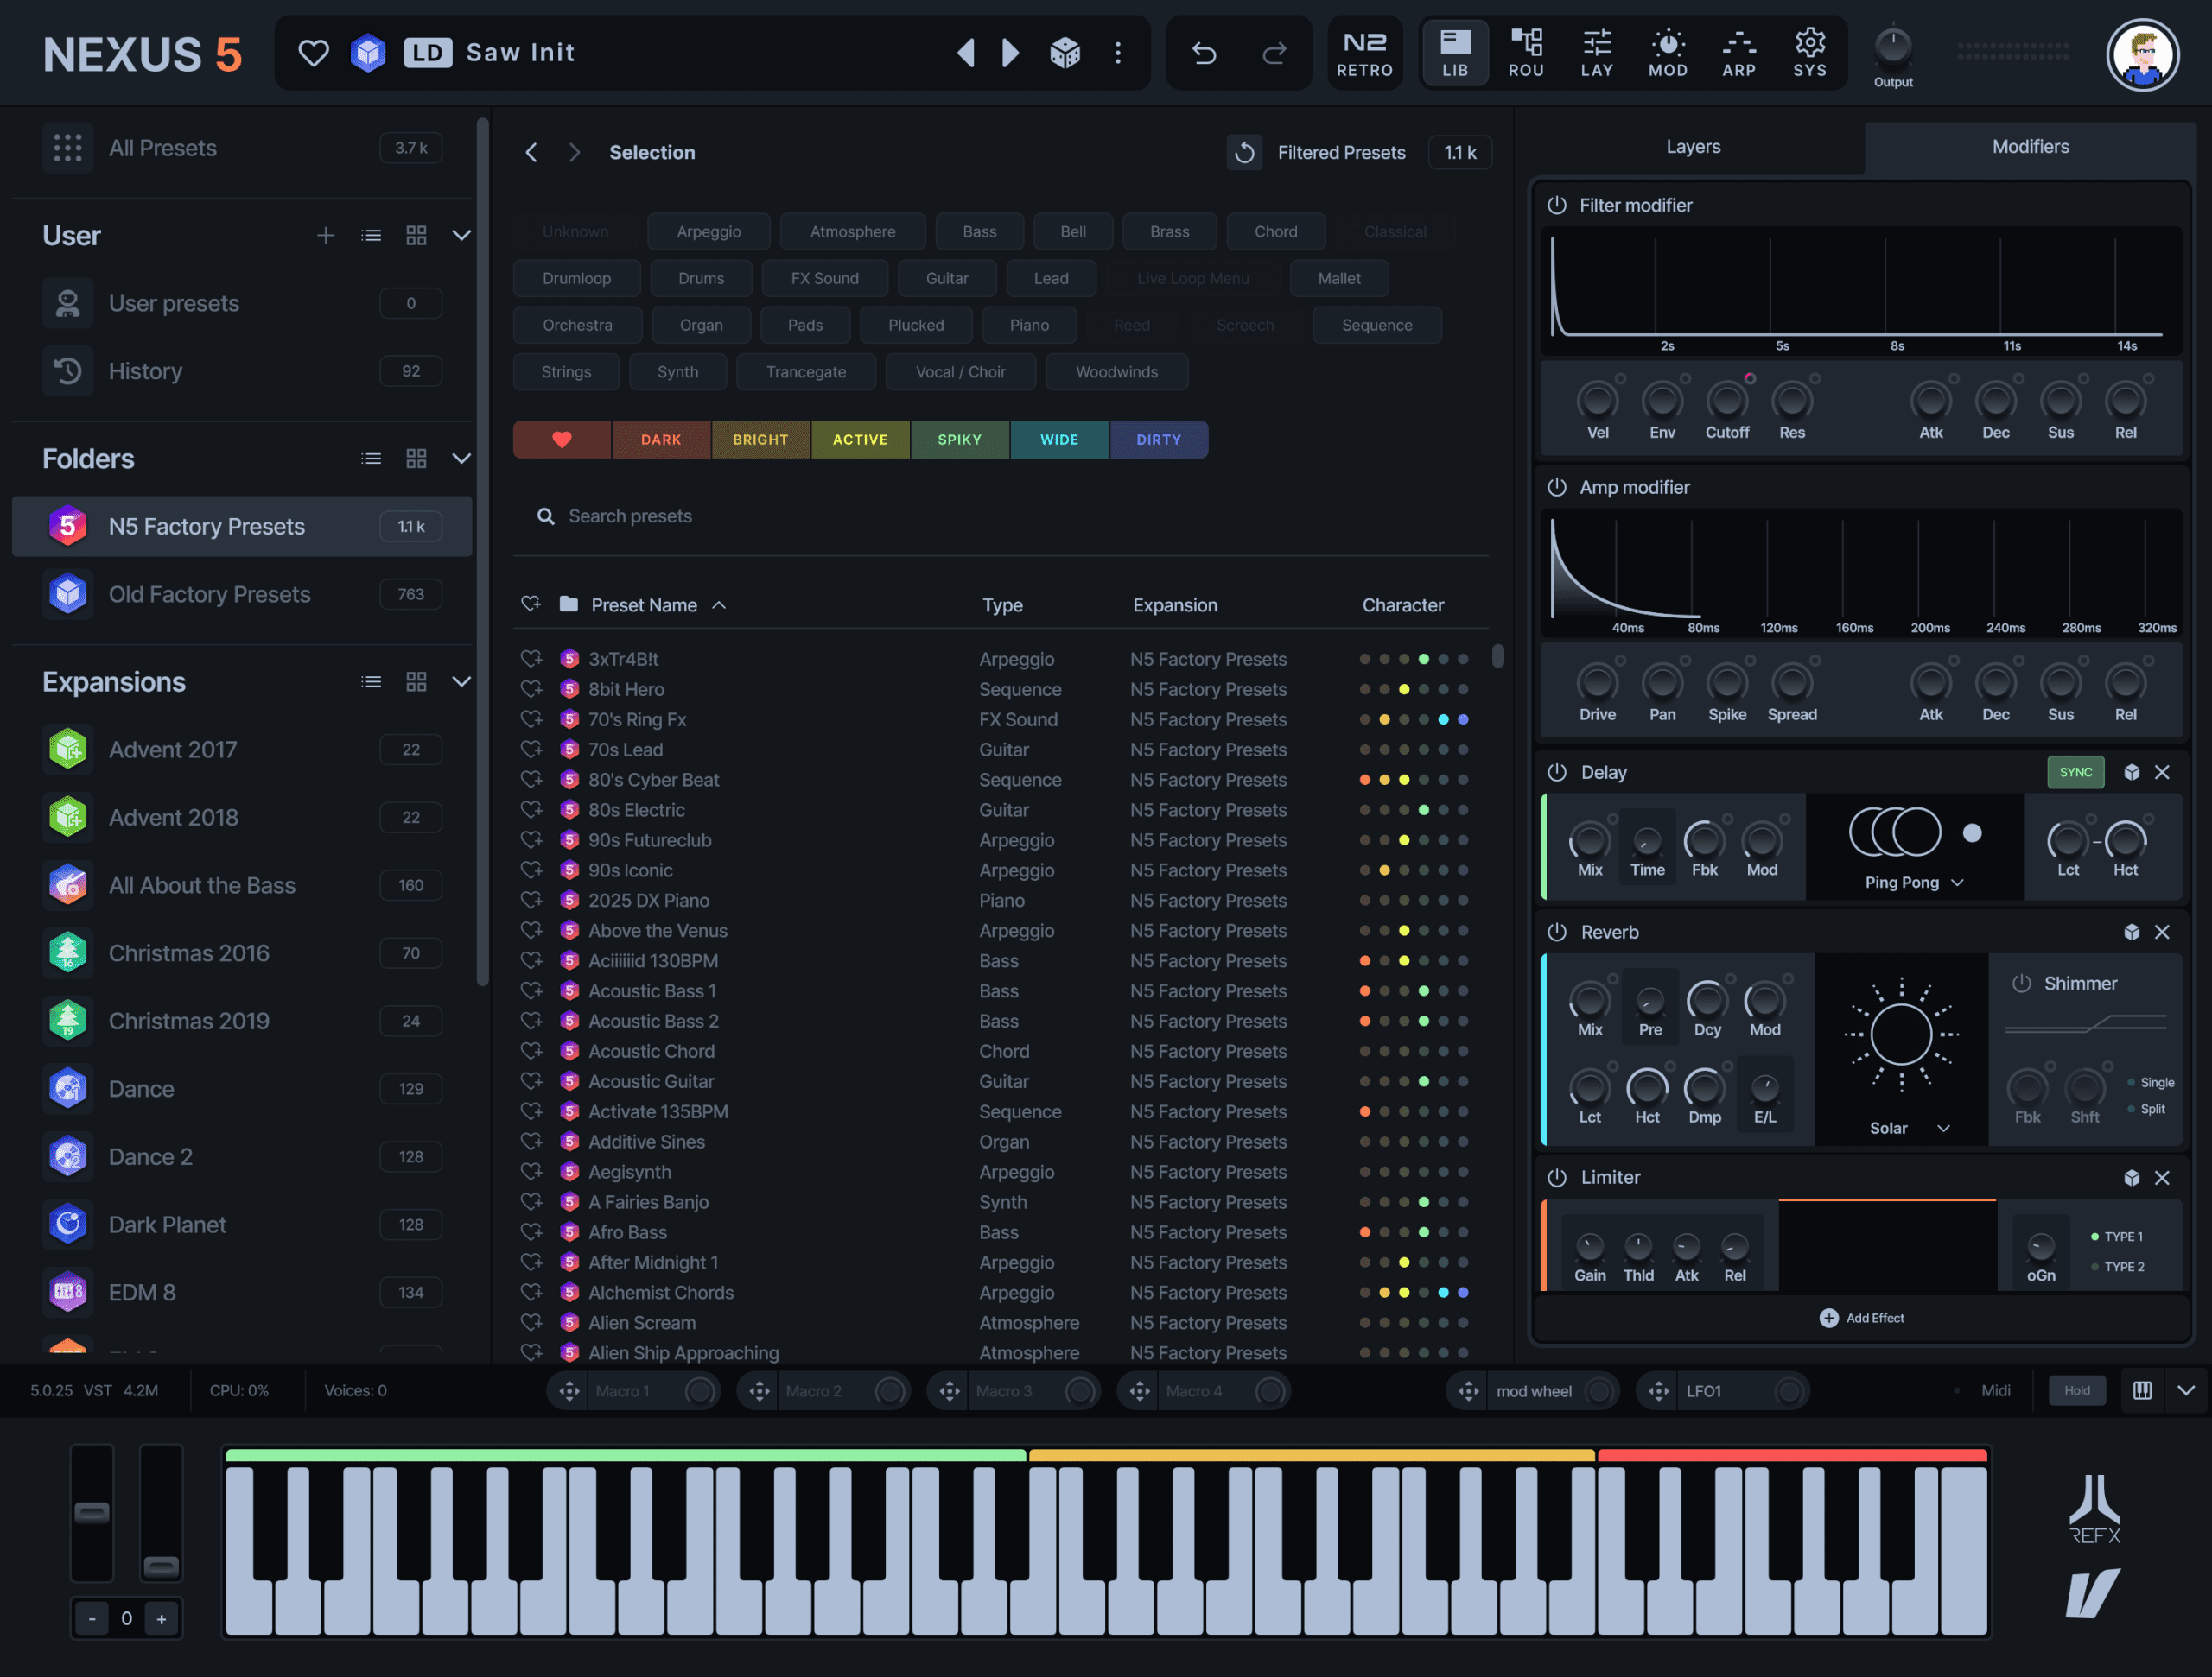Image resolution: width=2212 pixels, height=1677 pixels.
Task: Click the BRIGHT character color tag
Action: pos(760,439)
